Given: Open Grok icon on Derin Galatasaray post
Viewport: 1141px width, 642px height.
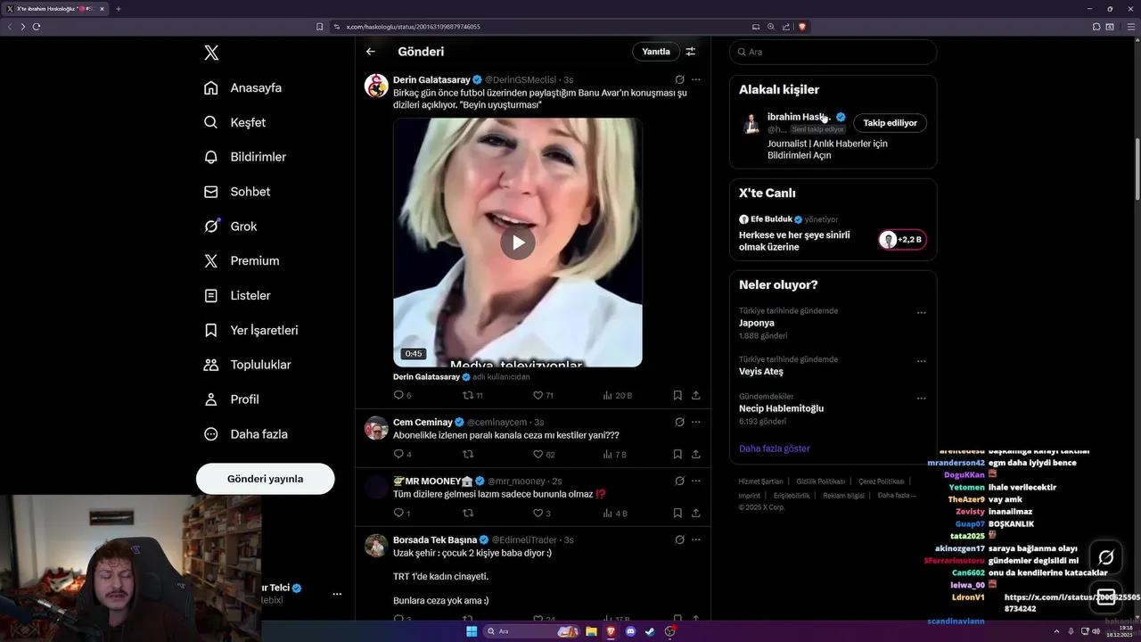Looking at the screenshot, I should click(x=679, y=79).
